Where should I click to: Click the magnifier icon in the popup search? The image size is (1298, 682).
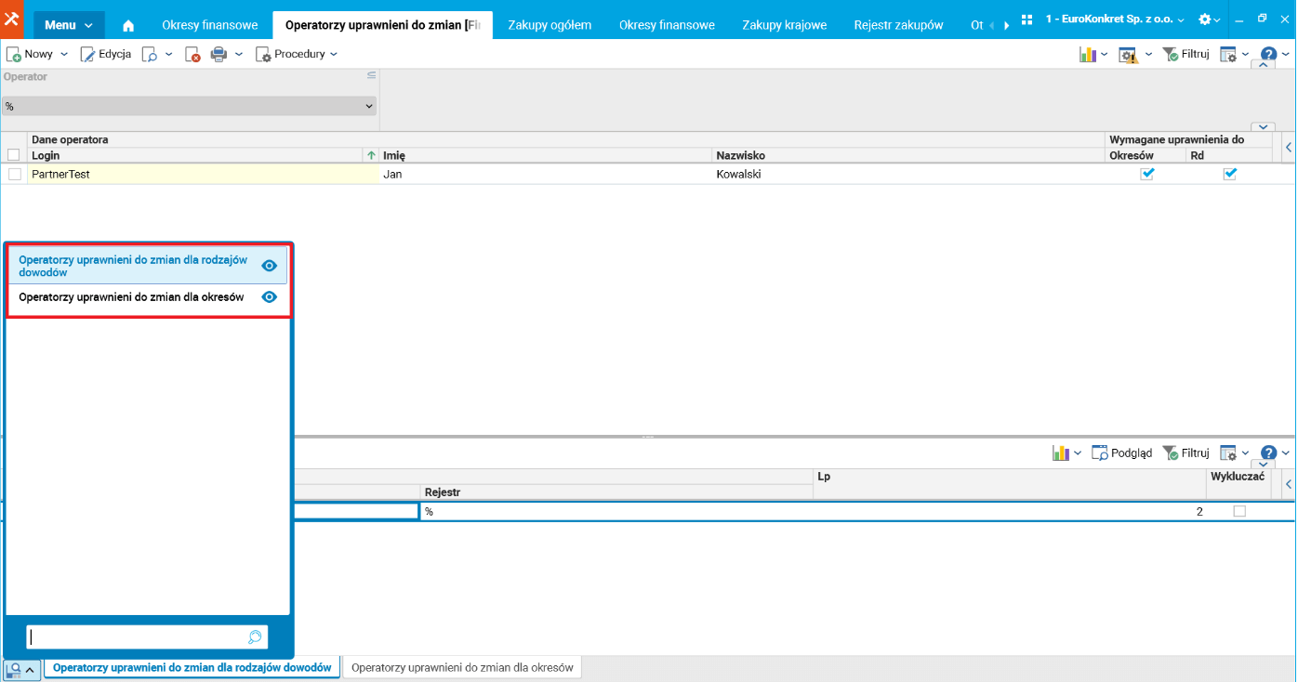pyautogui.click(x=255, y=637)
